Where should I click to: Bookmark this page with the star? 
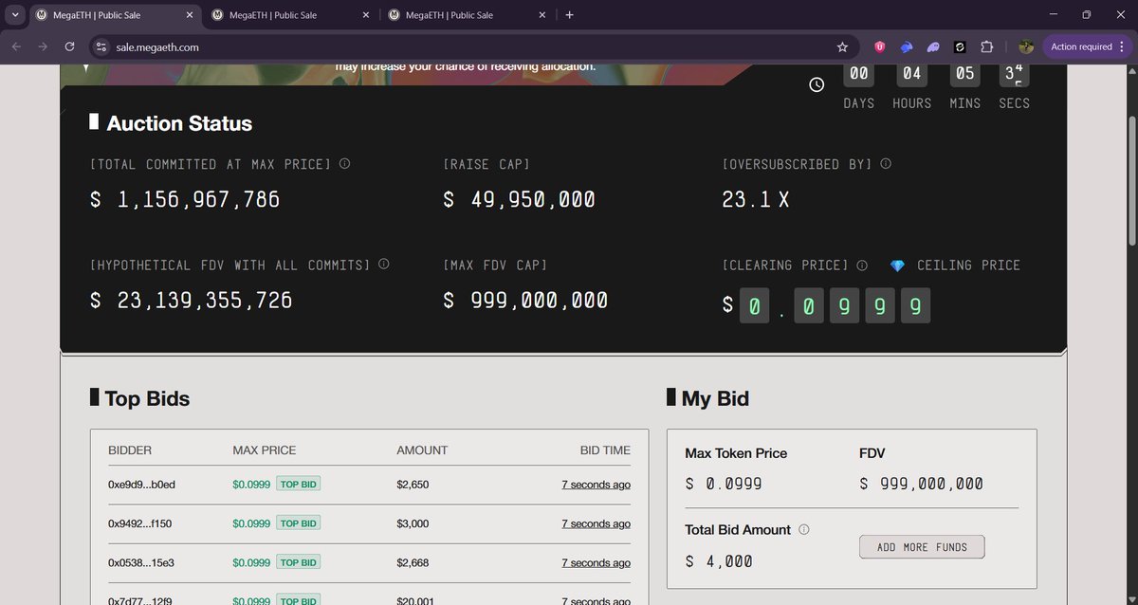click(842, 46)
